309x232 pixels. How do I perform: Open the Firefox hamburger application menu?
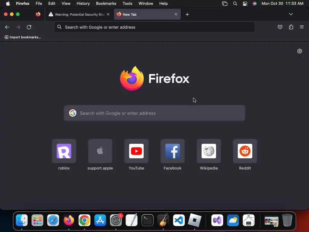tap(301, 27)
